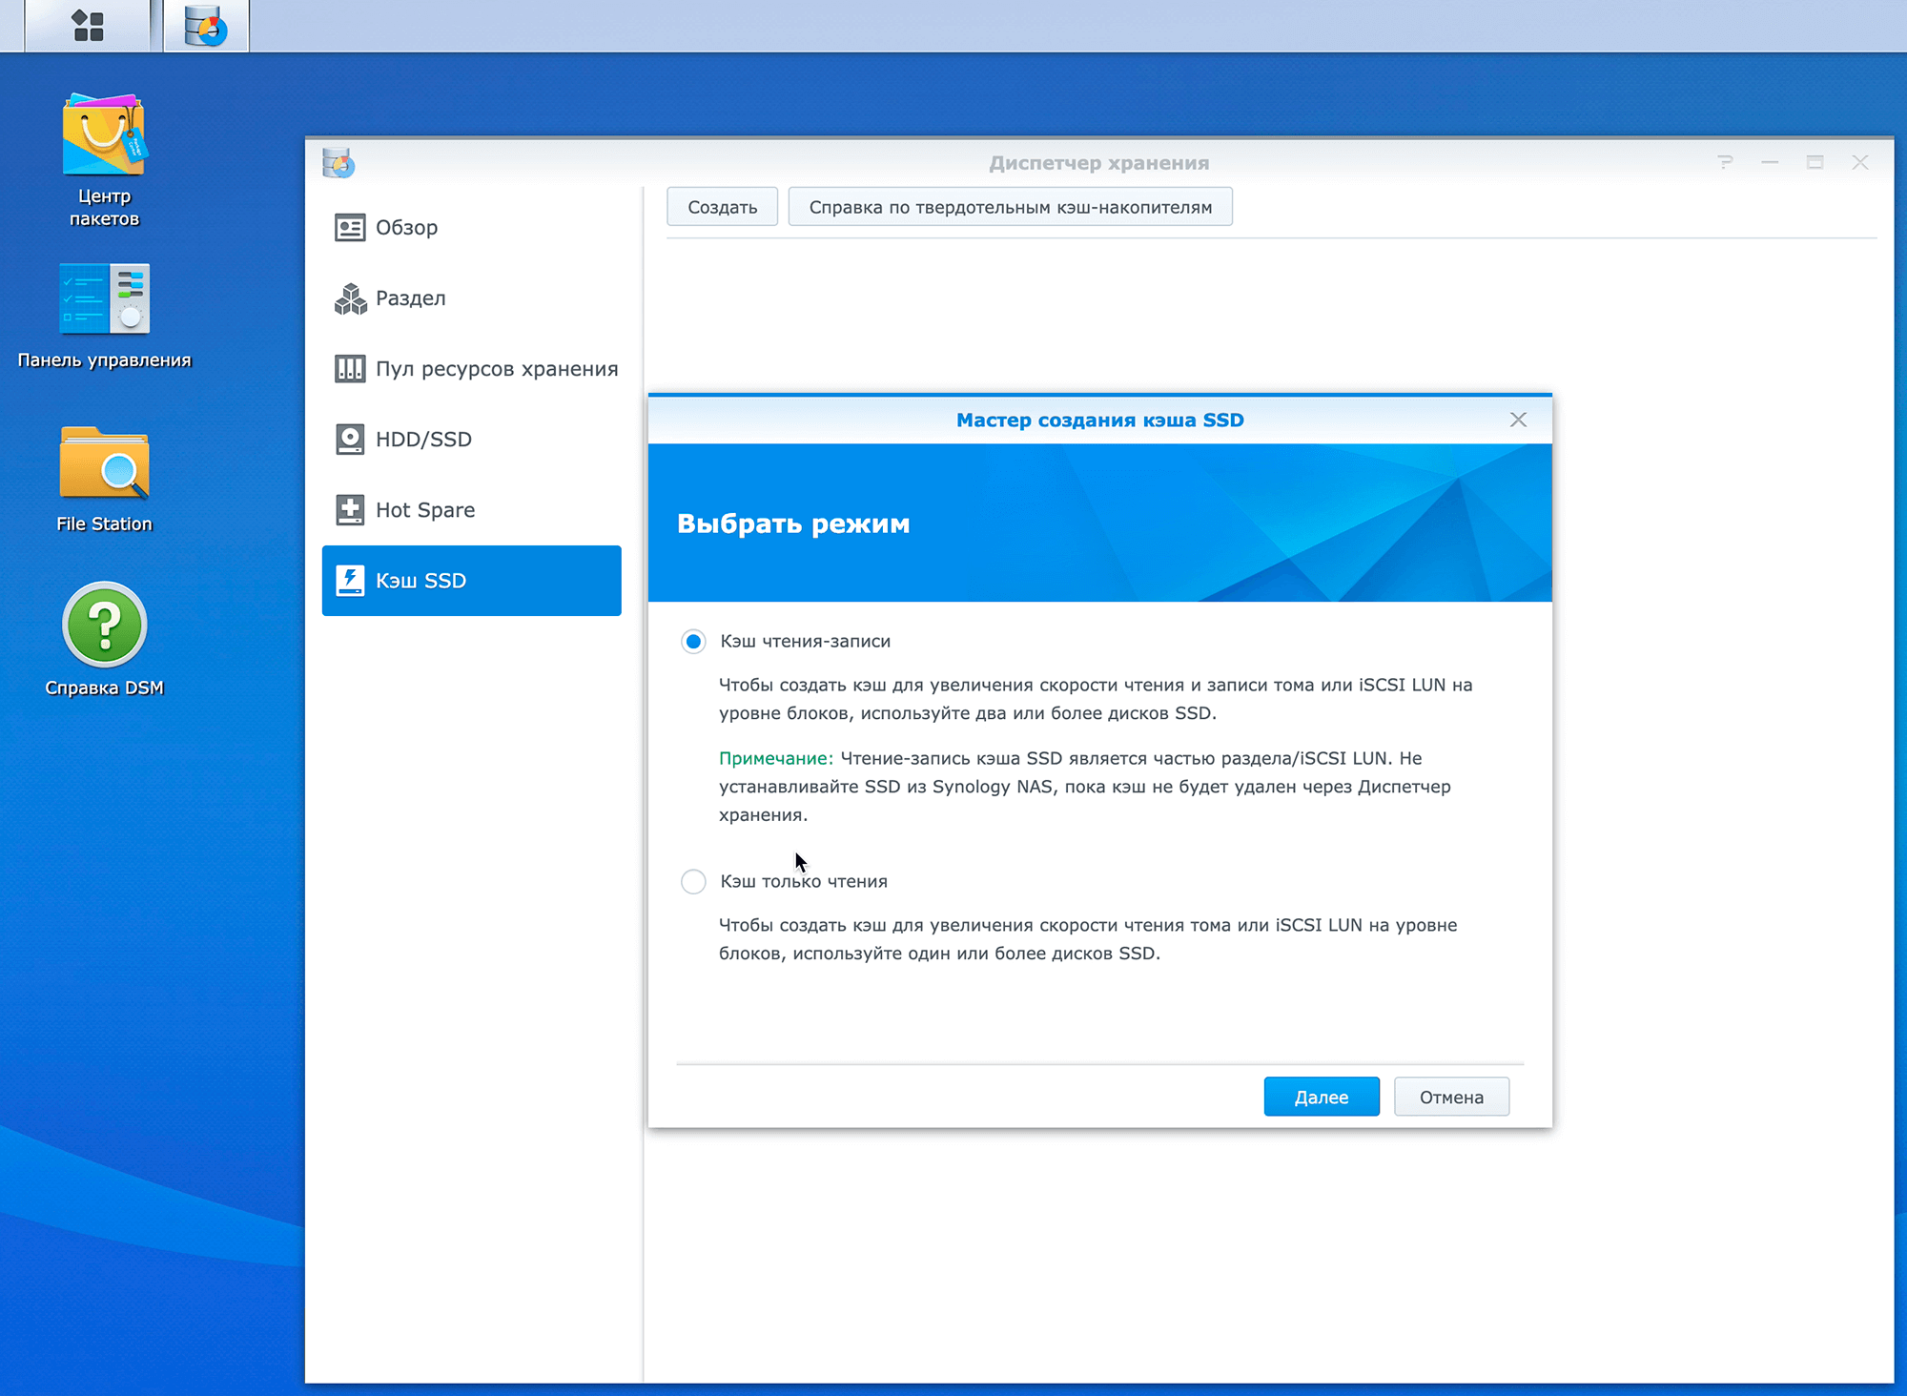Close the SSD cache creation wizard

point(1518,420)
